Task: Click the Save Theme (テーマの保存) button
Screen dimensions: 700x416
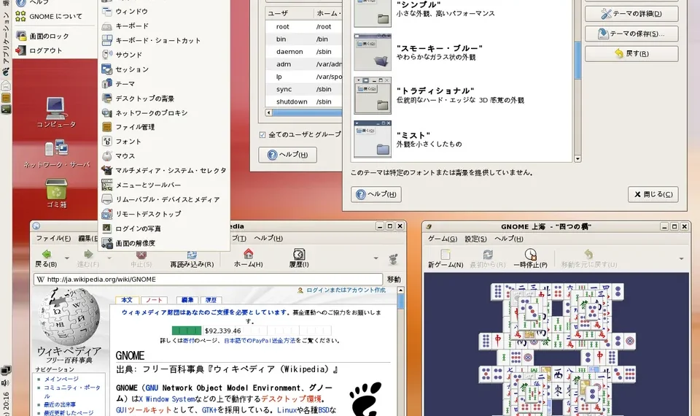Action: [x=631, y=34]
